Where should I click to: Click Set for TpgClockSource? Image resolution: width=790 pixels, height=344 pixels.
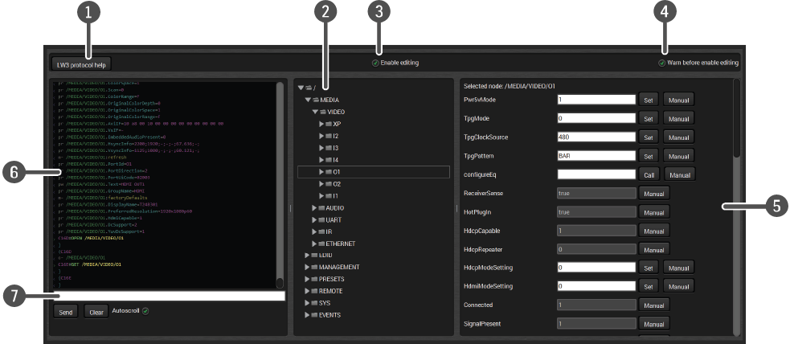(649, 137)
